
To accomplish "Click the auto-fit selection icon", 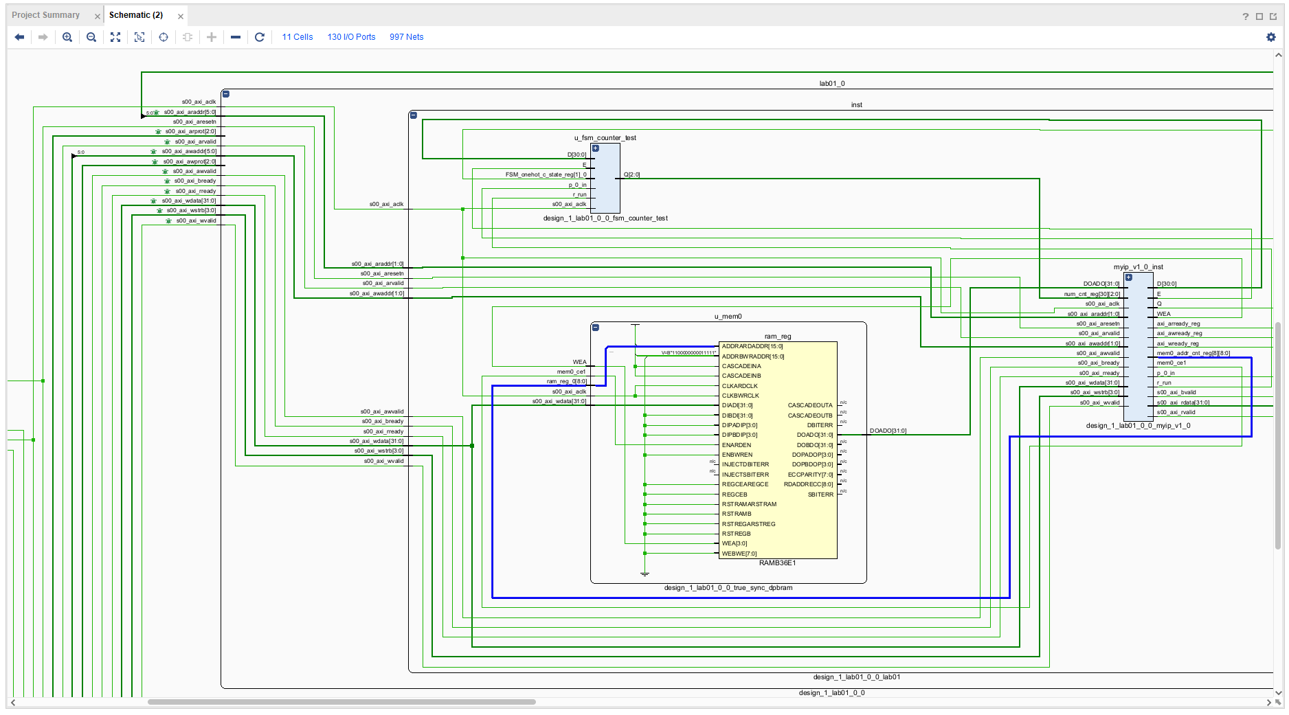I will tap(139, 37).
